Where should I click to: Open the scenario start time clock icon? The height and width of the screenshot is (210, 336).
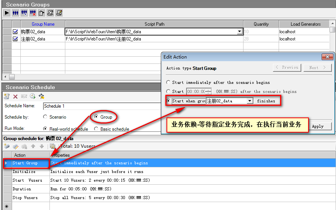(x=32, y=96)
